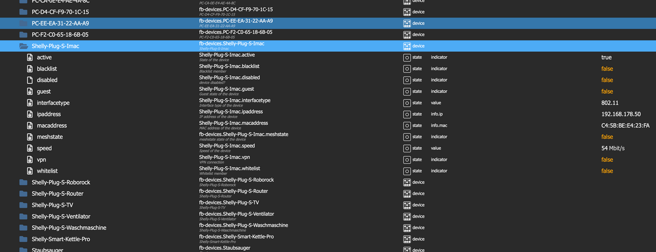Click state type icon in interfacetype row
This screenshot has height=252, width=656.
click(406, 103)
